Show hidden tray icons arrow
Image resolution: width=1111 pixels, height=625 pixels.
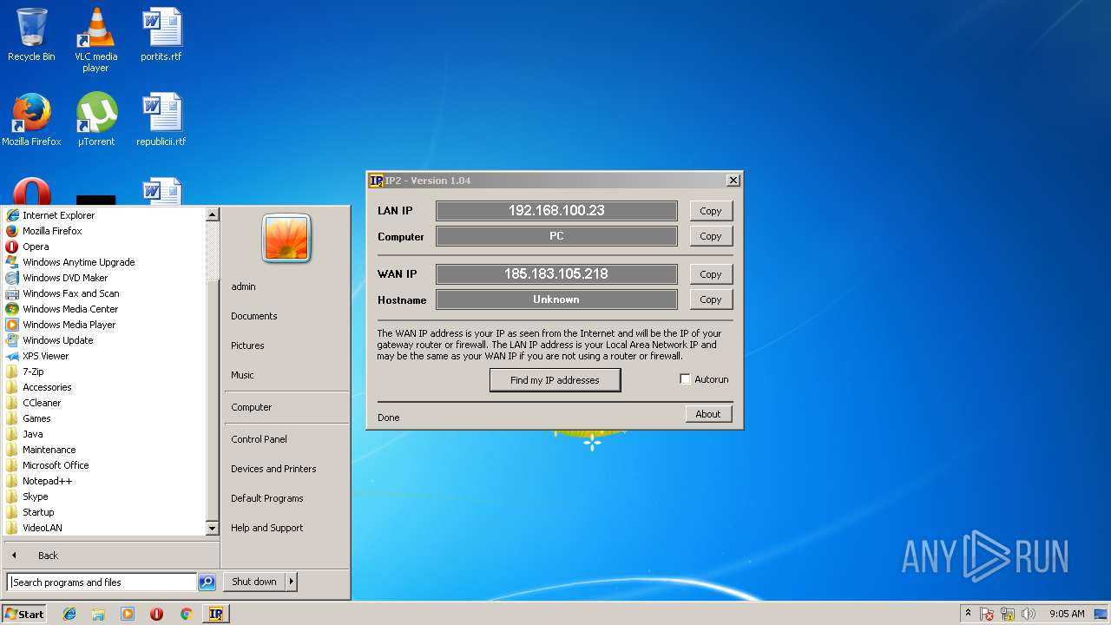click(968, 614)
